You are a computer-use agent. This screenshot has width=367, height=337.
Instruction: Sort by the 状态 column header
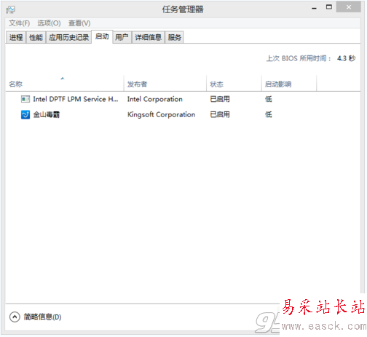(234, 84)
